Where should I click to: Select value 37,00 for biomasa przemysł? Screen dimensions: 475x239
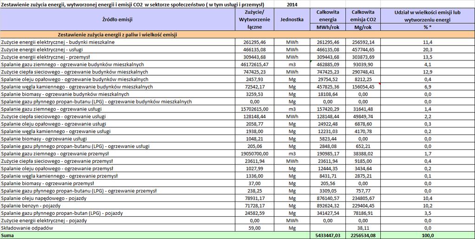255,183
